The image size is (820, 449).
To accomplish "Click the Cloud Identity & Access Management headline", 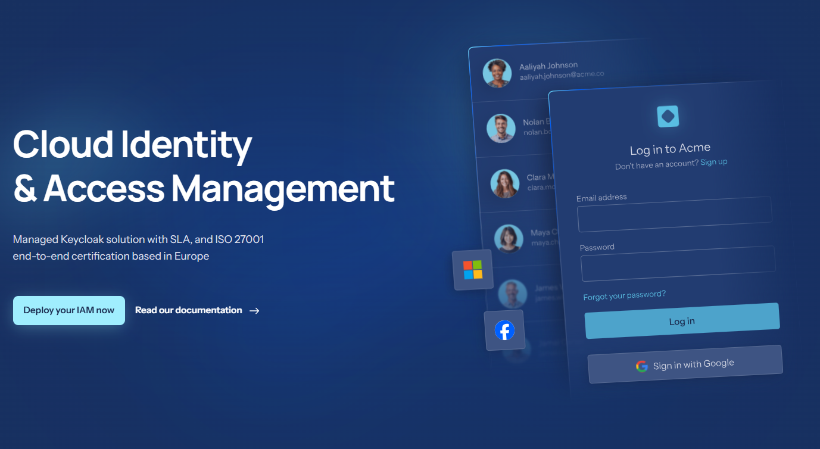I will tap(203, 166).
